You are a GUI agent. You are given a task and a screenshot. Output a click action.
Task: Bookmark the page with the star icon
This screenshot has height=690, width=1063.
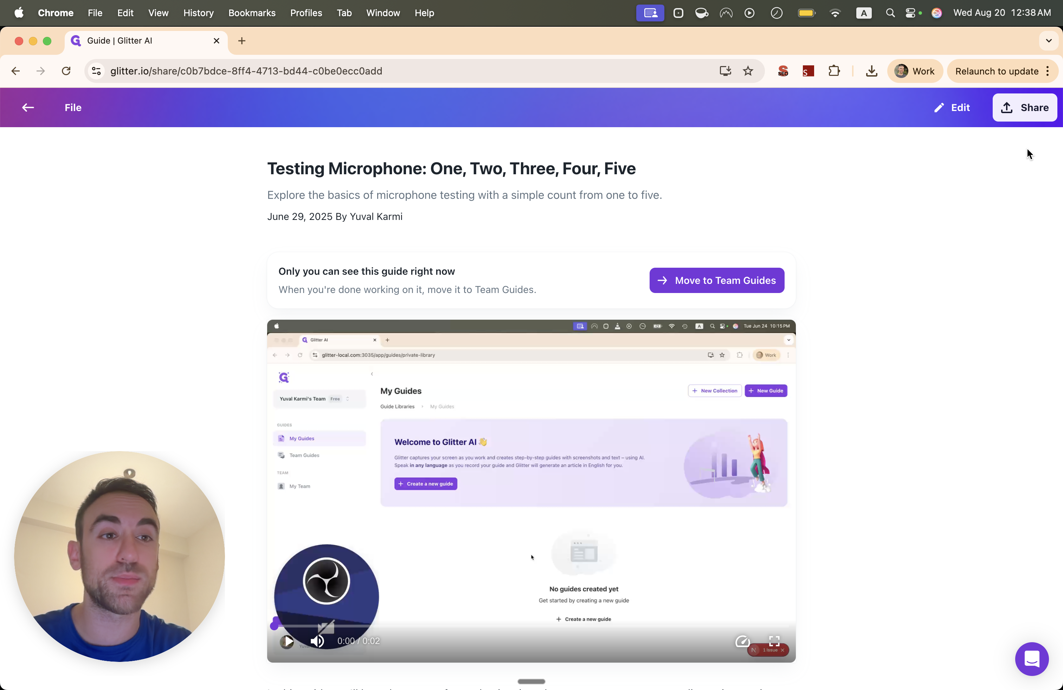749,71
